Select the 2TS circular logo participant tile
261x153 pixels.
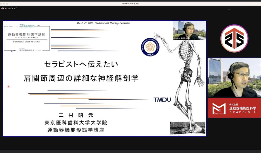point(234,39)
